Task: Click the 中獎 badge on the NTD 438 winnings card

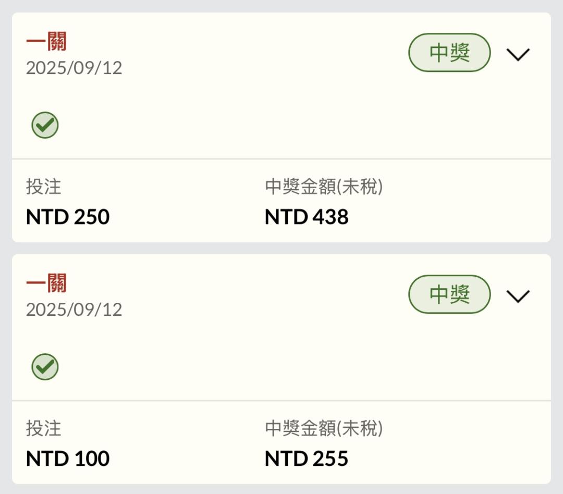Action: coord(449,53)
